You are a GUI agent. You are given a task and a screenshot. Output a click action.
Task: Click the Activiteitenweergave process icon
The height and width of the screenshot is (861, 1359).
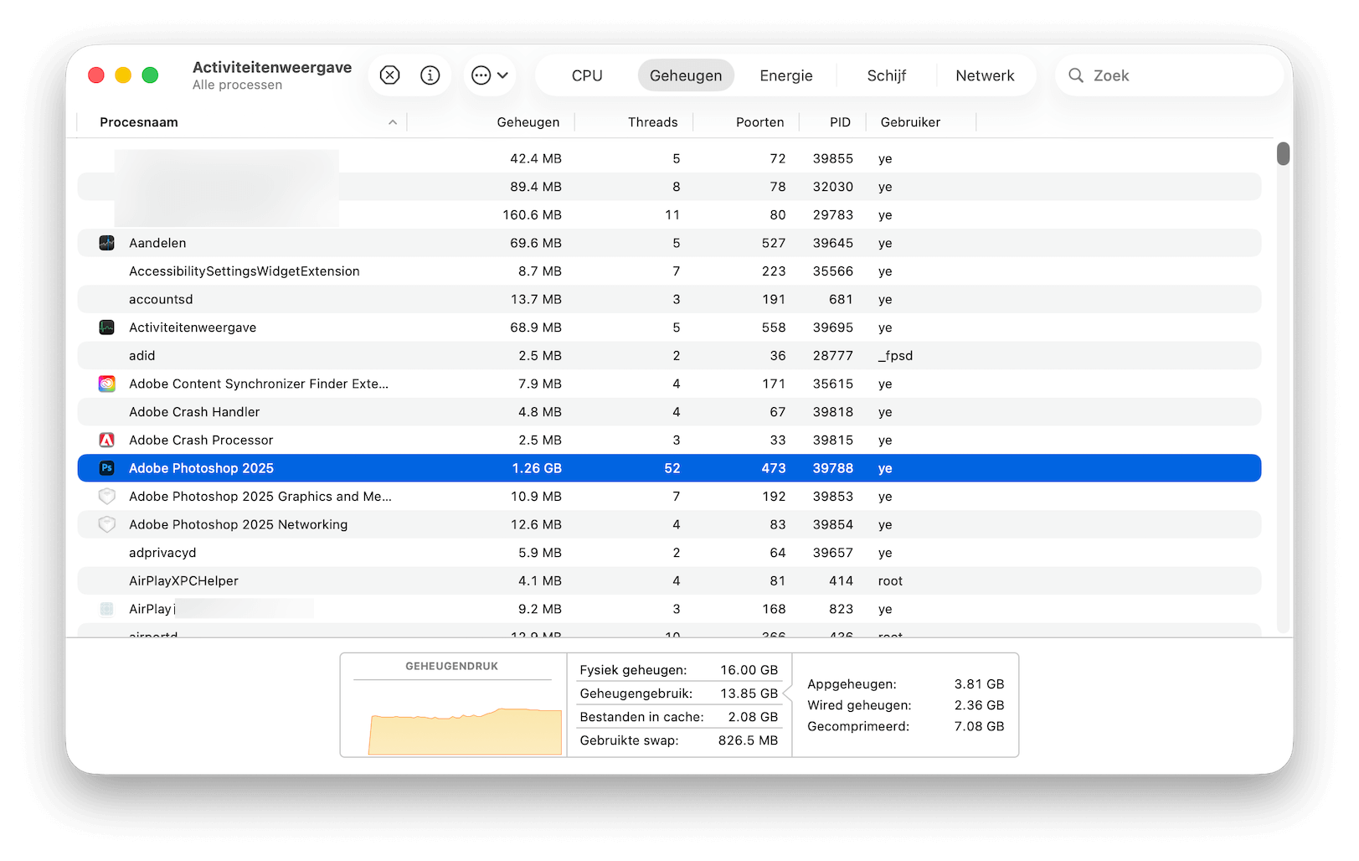106,327
